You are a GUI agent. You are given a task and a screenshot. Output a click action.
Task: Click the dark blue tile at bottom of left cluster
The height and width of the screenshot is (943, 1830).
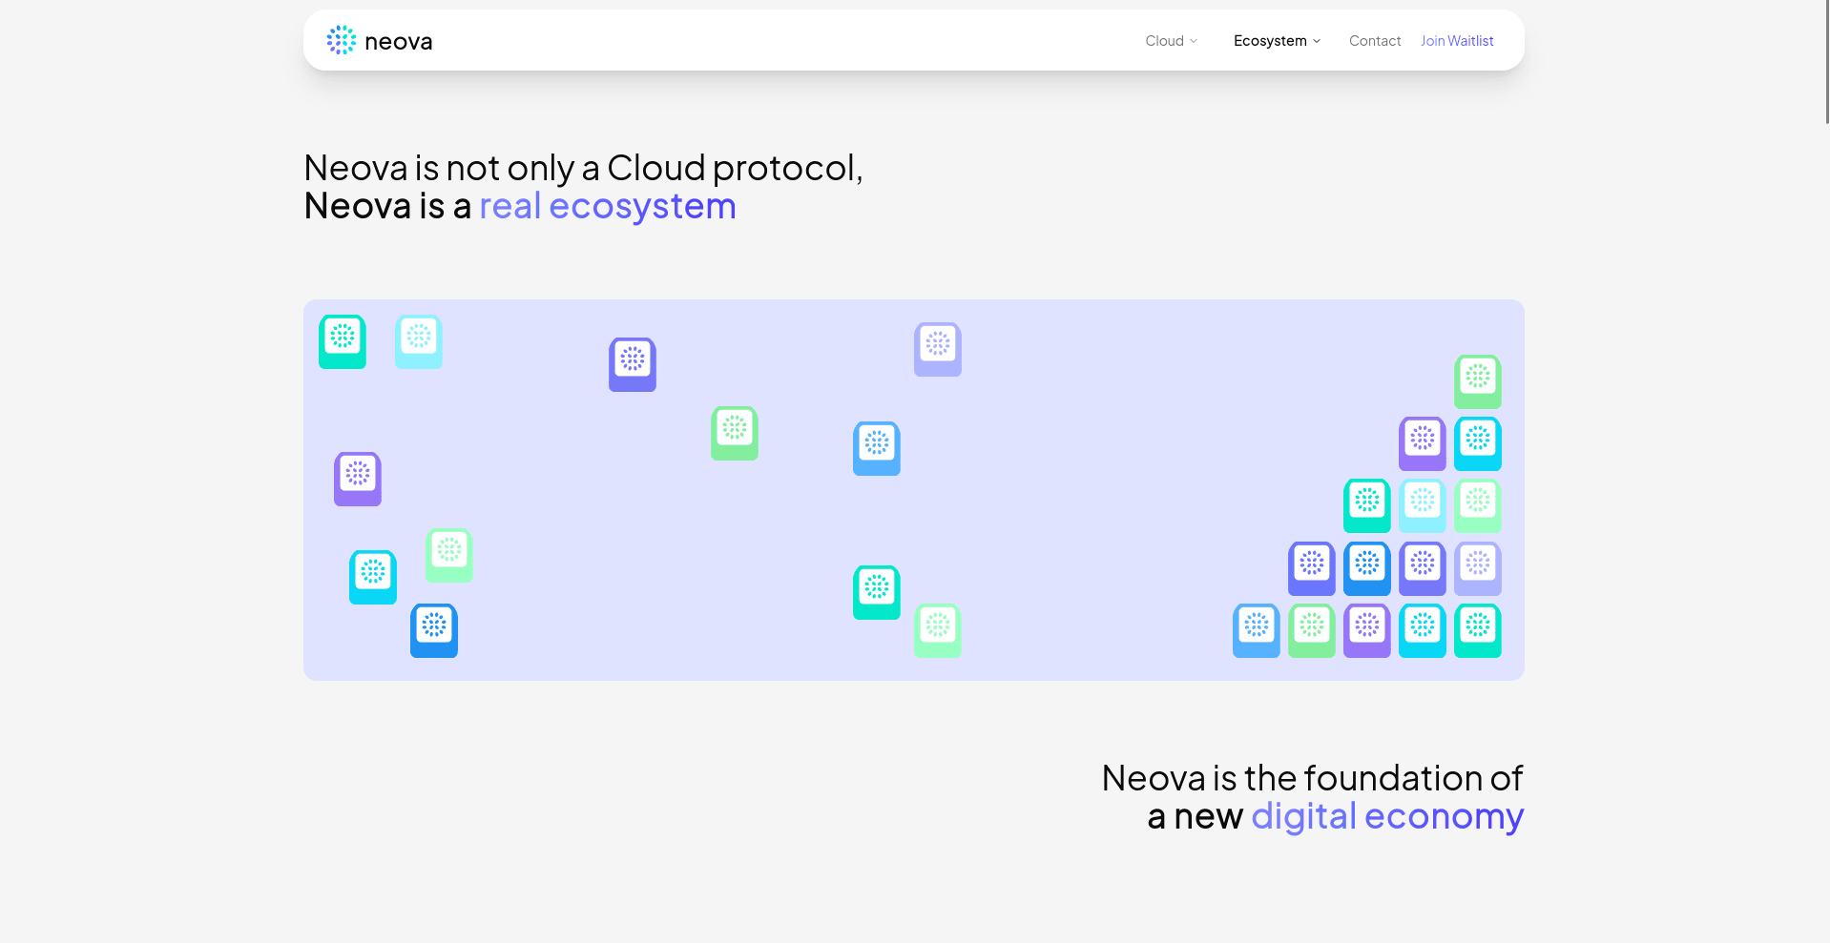[x=434, y=630]
